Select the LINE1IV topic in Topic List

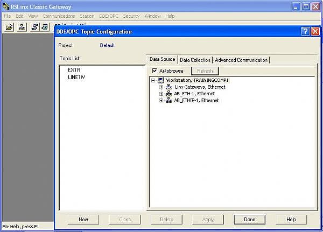(x=76, y=78)
